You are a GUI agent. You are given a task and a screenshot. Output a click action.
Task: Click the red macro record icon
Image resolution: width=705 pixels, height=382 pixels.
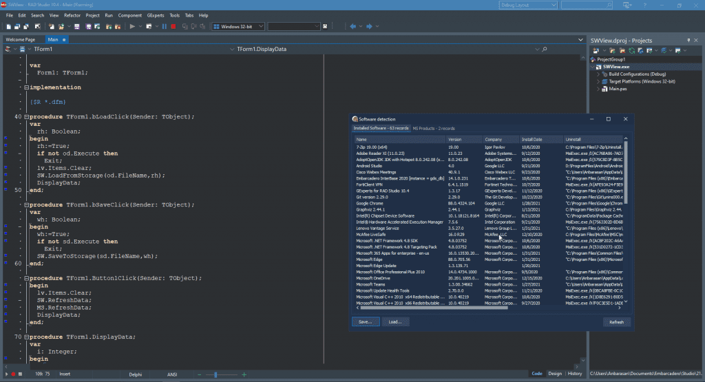click(x=13, y=374)
